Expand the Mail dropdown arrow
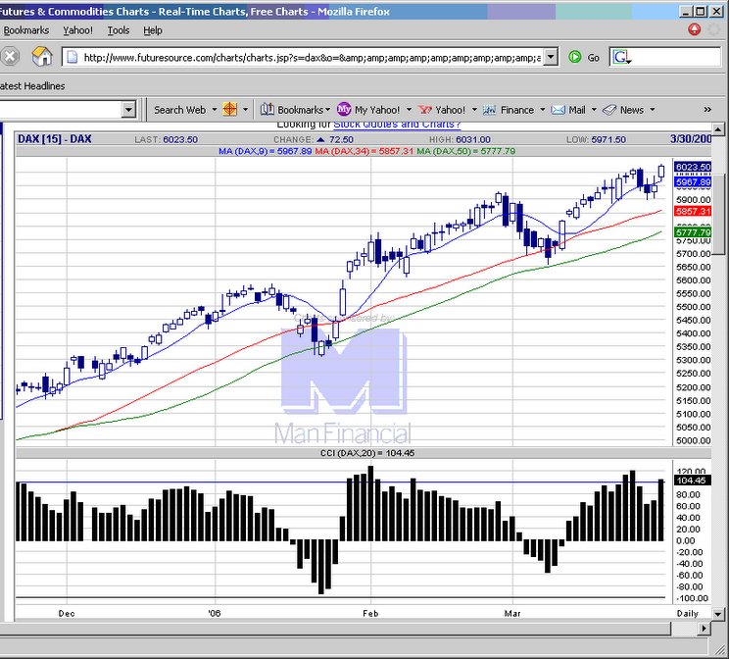The width and height of the screenshot is (729, 659). [x=594, y=110]
